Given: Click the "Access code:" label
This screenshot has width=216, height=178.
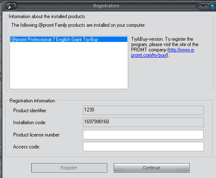Looking at the screenshot, I should coord(26,147).
